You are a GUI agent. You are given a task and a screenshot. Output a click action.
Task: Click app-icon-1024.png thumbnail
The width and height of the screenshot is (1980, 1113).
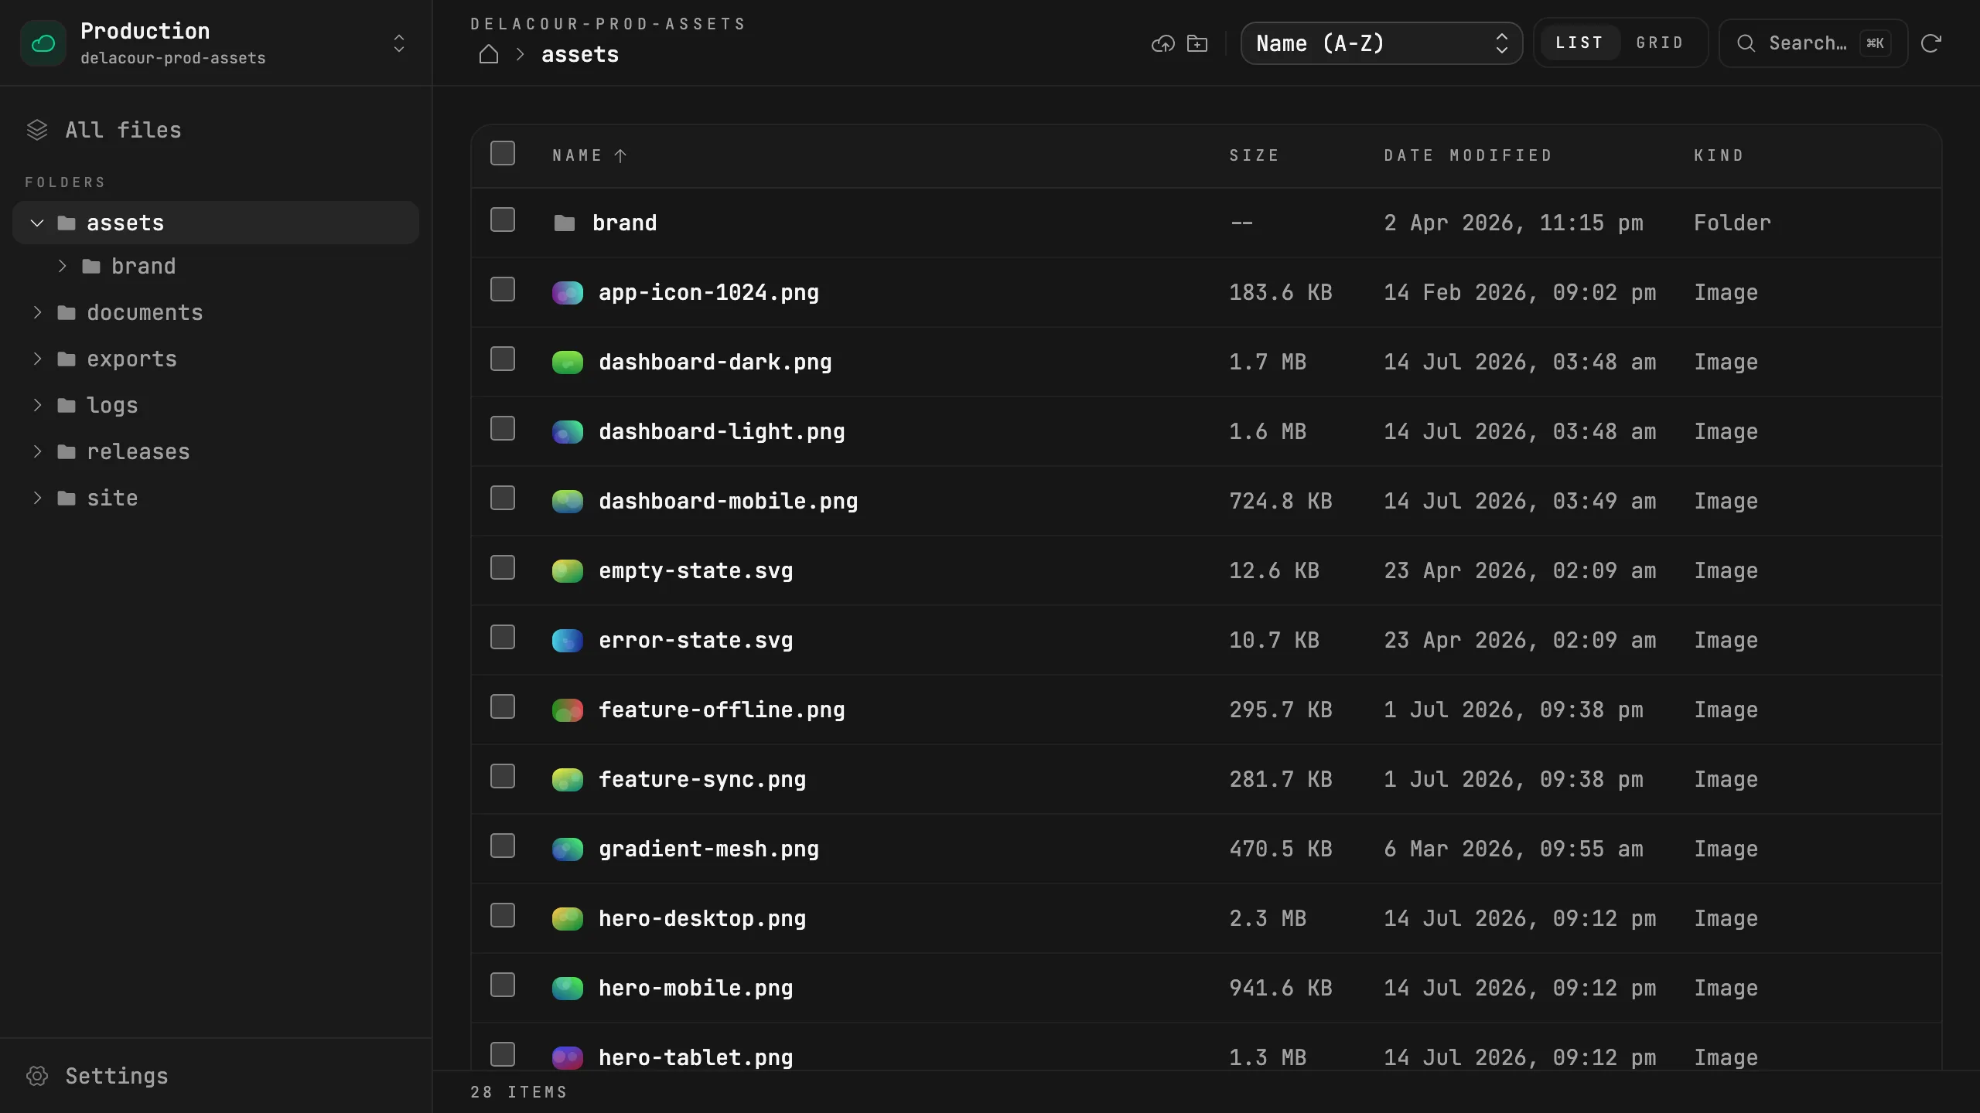click(568, 293)
